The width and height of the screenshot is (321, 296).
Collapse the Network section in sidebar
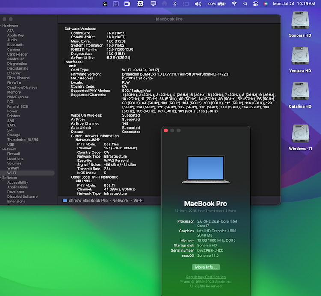pyautogui.click(x=0, y=149)
